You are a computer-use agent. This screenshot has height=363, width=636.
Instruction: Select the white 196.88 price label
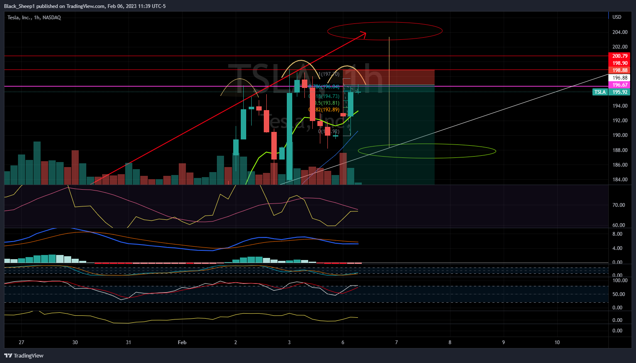click(x=620, y=78)
